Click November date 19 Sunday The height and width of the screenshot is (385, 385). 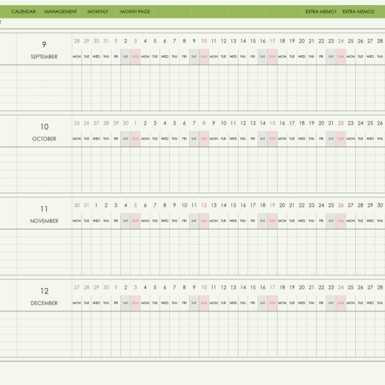tap(272, 205)
